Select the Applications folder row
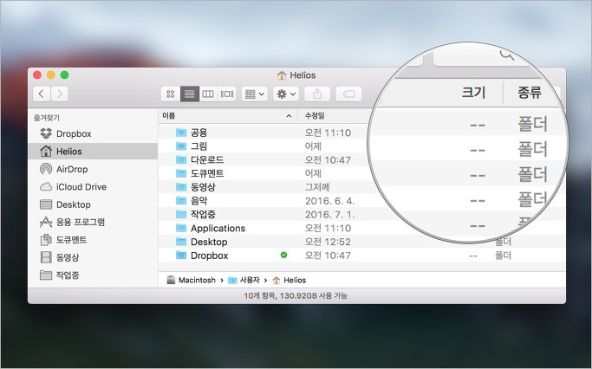This screenshot has width=592, height=369. pyautogui.click(x=361, y=228)
